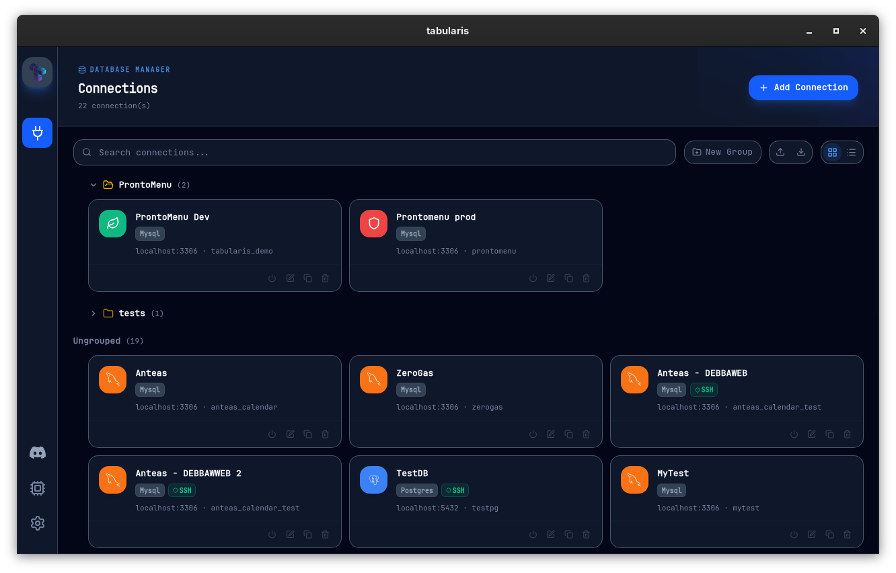Click the orange MySQL icon on ZeroGas

tap(373, 379)
